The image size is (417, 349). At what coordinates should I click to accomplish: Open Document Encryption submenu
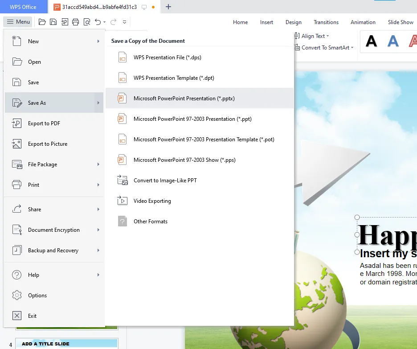point(53,230)
